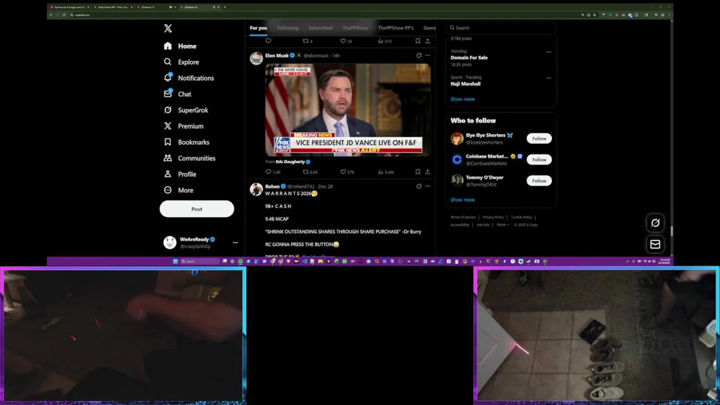Switch to the ThePPShow PP's tab

tap(395, 28)
